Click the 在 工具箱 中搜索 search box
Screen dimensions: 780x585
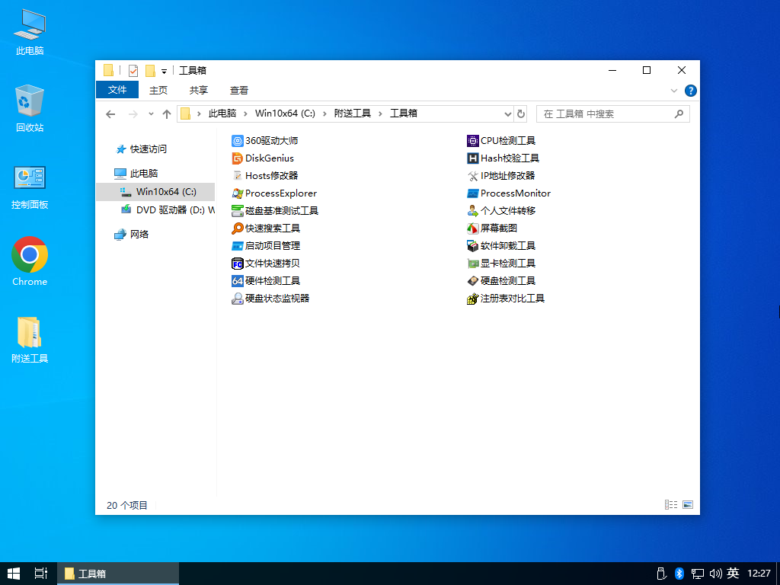click(613, 114)
